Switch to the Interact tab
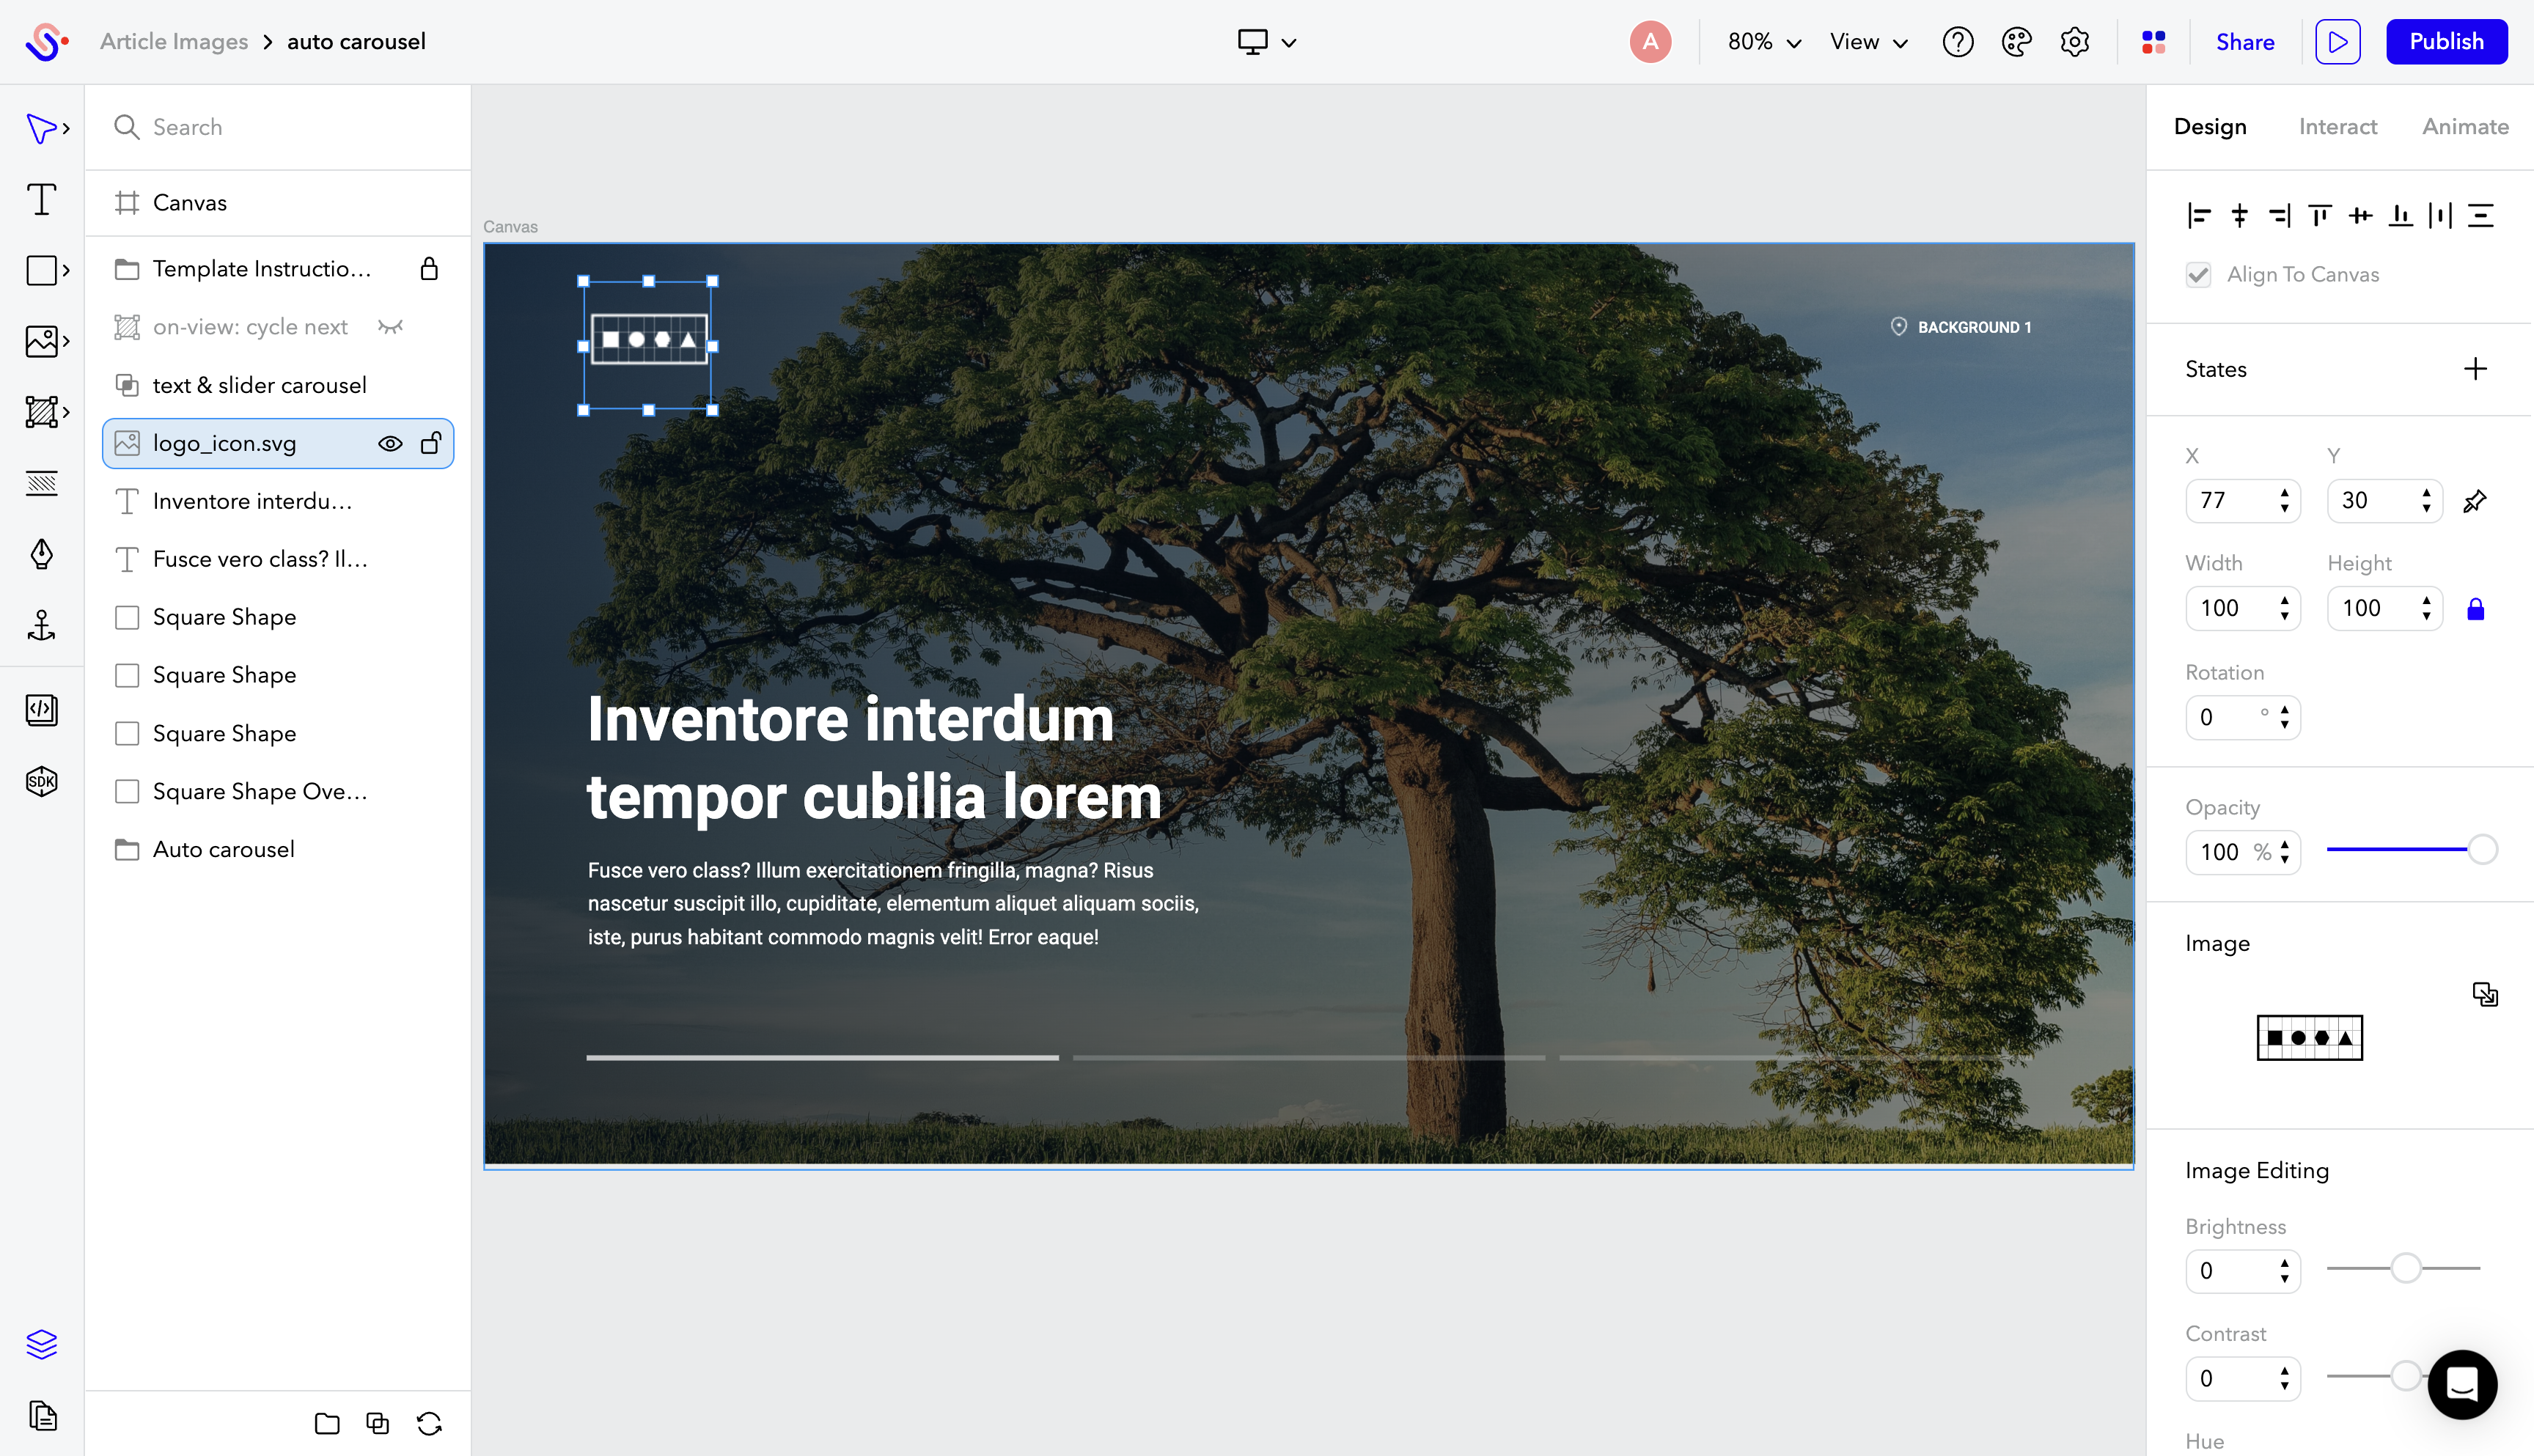This screenshot has width=2534, height=1456. coord(2337,125)
